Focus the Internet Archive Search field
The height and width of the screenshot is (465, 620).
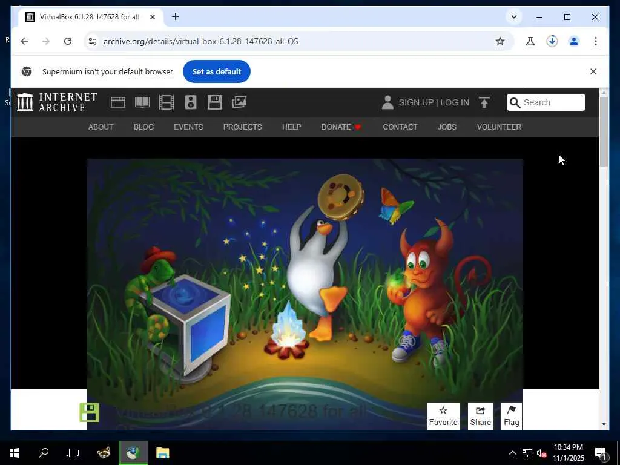point(546,102)
